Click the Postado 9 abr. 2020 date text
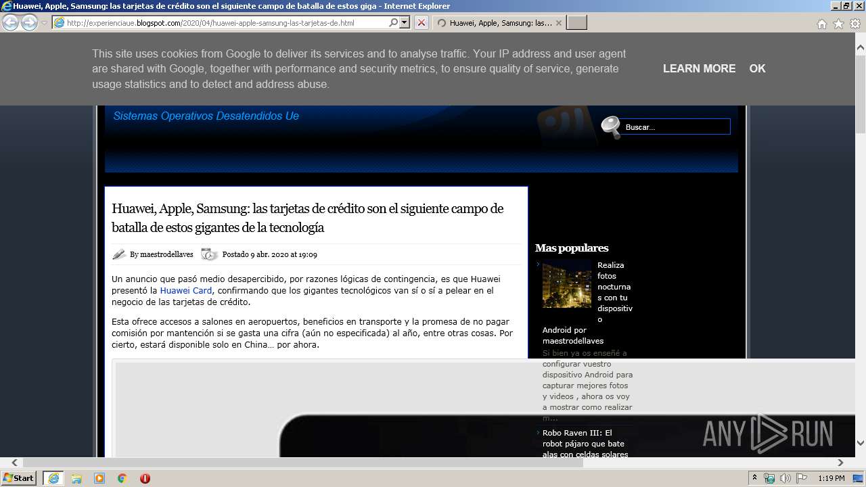The width and height of the screenshot is (866, 487). (269, 254)
